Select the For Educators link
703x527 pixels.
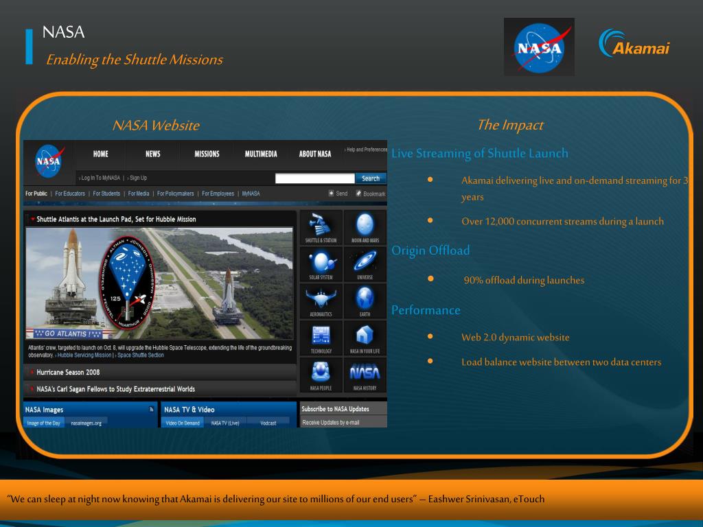(70, 194)
